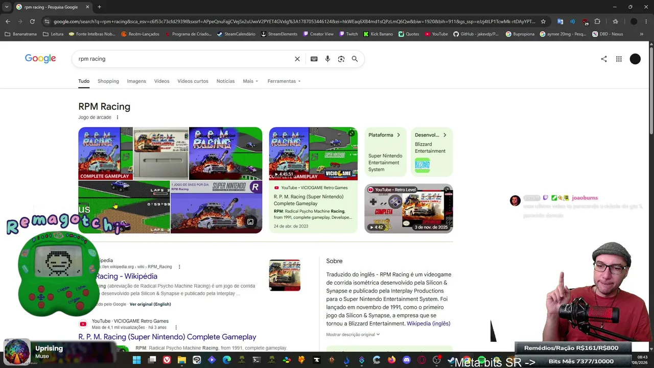Viewport: 654px width, 368px height.
Task: Open the Google account profile avatar
Action: click(x=635, y=59)
